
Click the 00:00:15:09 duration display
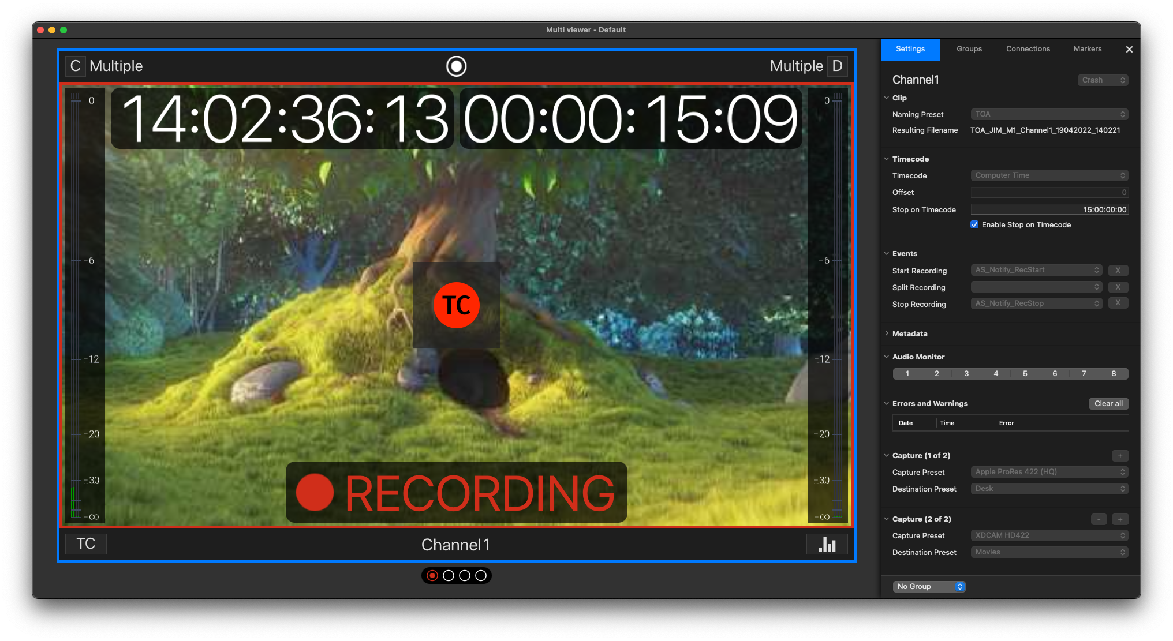click(630, 118)
